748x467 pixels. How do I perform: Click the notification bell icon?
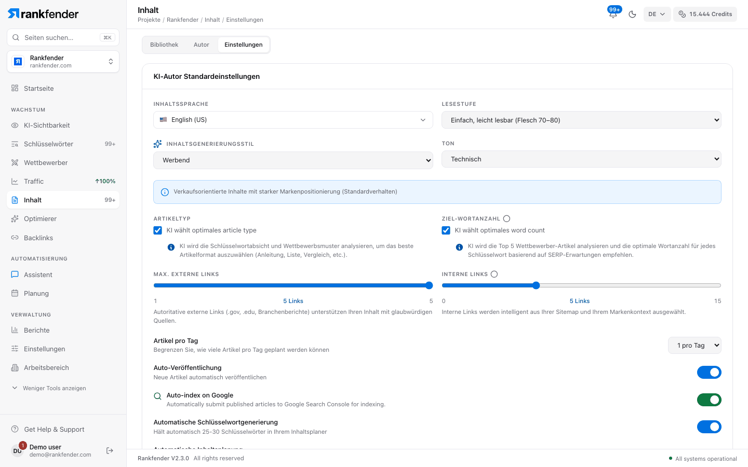click(x=613, y=15)
